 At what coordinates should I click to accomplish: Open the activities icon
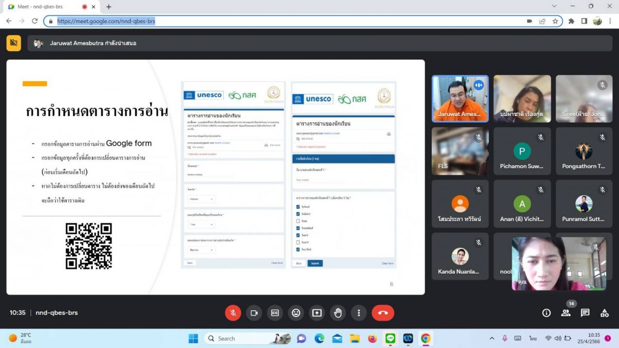tap(605, 312)
